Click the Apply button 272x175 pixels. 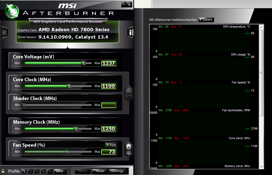click(x=83, y=171)
